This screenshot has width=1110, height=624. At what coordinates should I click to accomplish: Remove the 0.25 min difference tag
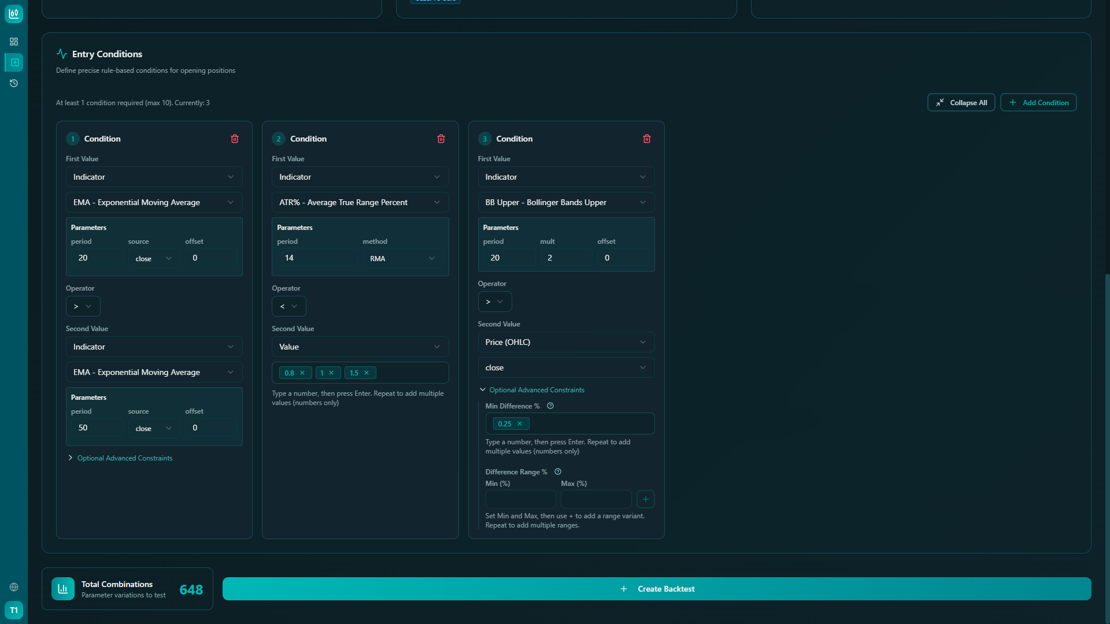point(520,424)
